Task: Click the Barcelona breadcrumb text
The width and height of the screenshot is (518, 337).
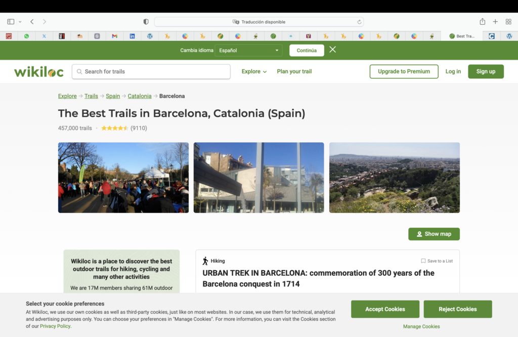Action: 172,96
